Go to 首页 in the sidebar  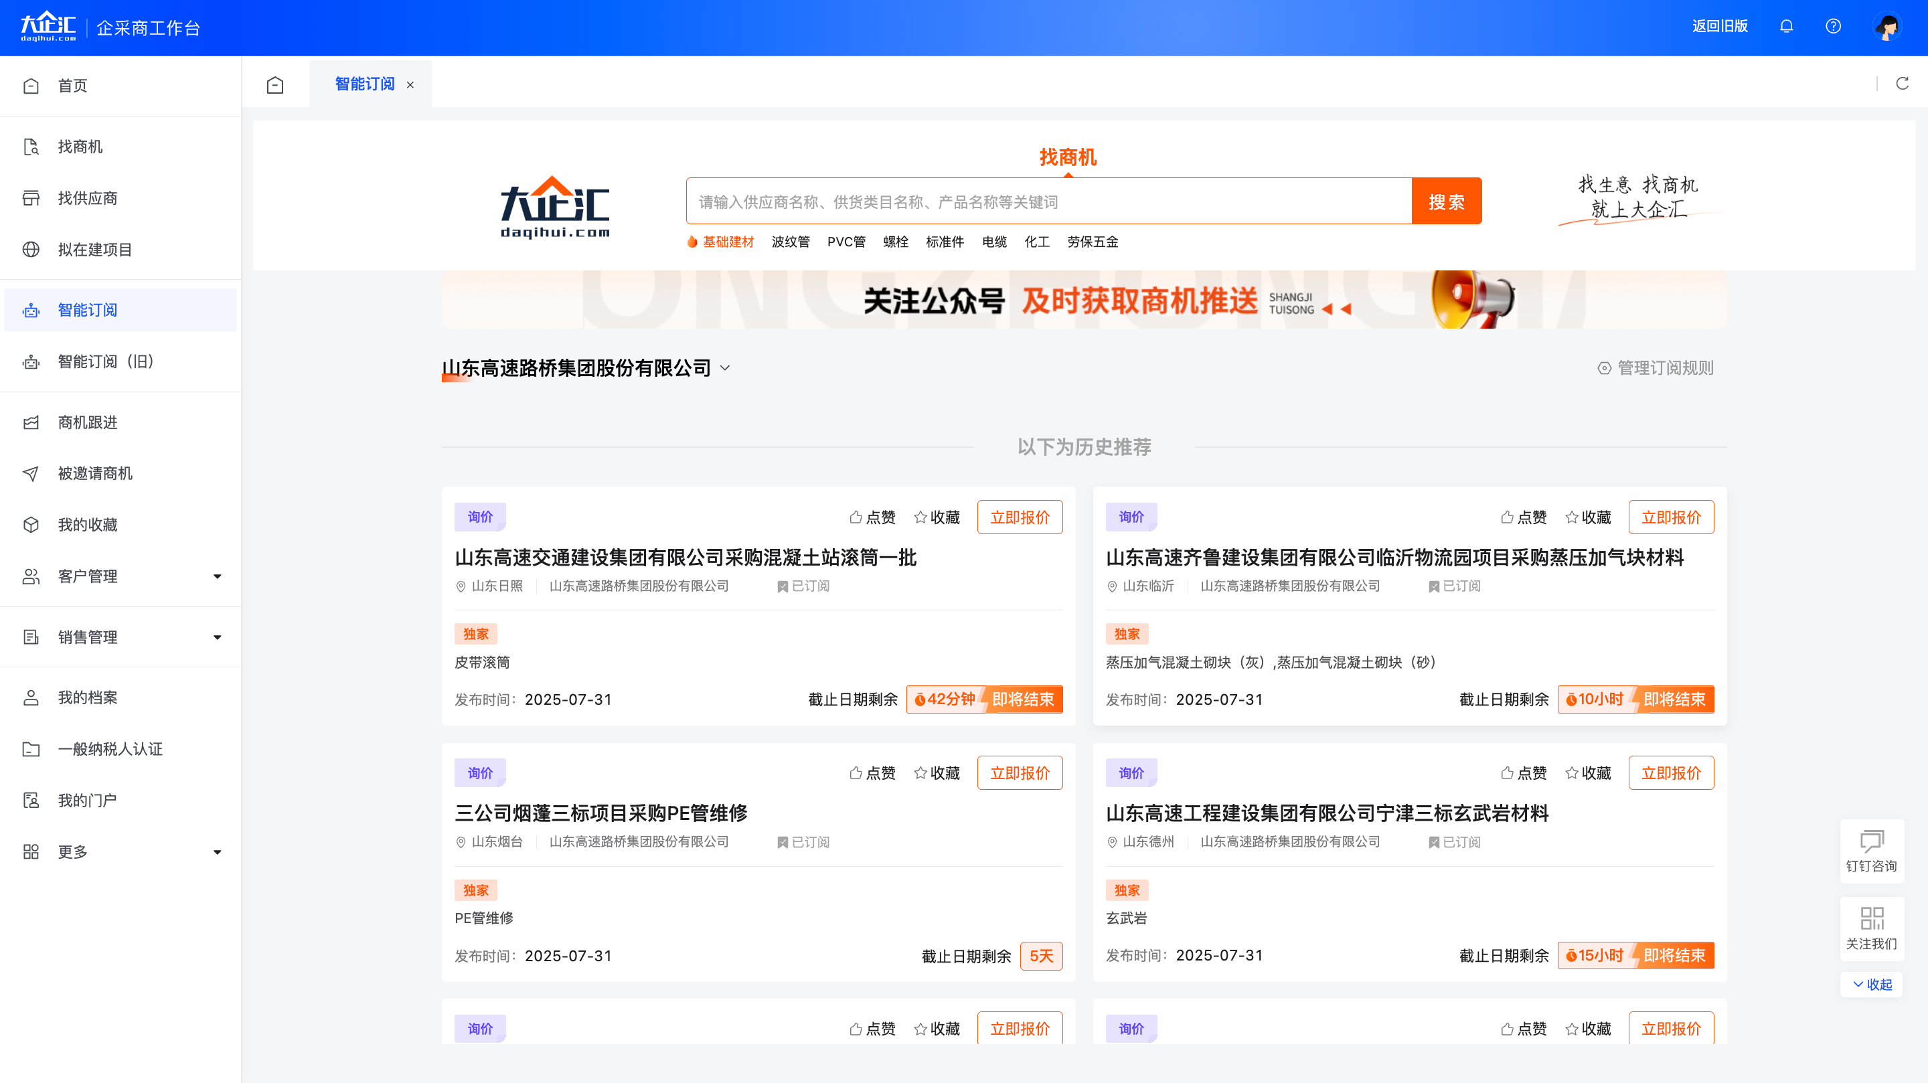[120, 86]
